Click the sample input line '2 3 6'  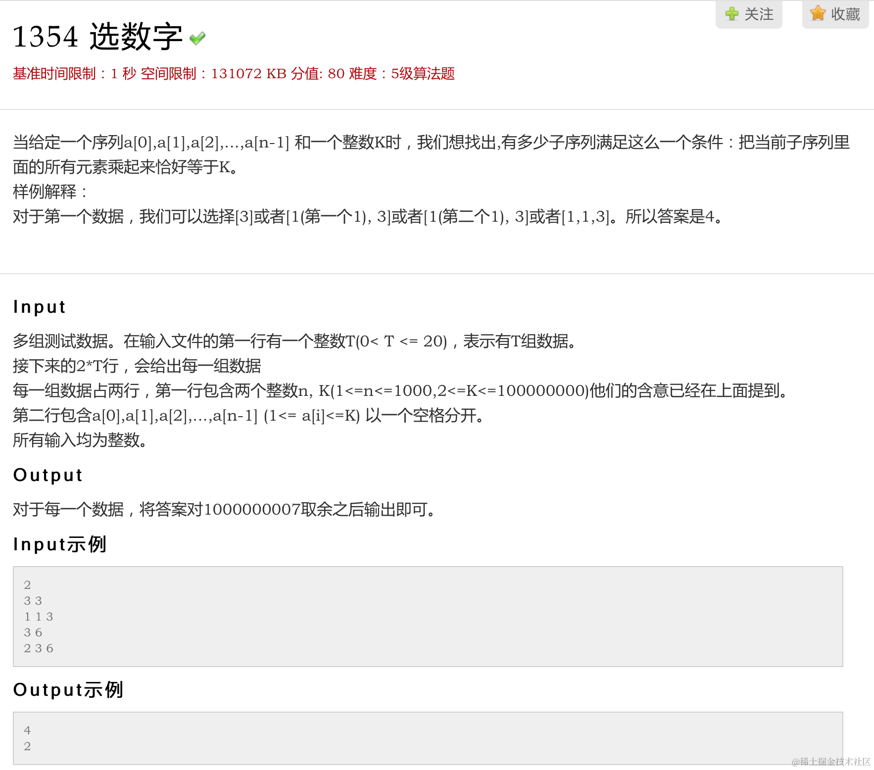point(39,648)
